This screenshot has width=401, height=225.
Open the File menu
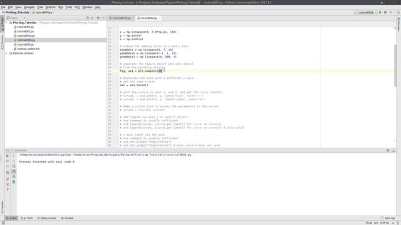tap(3, 7)
